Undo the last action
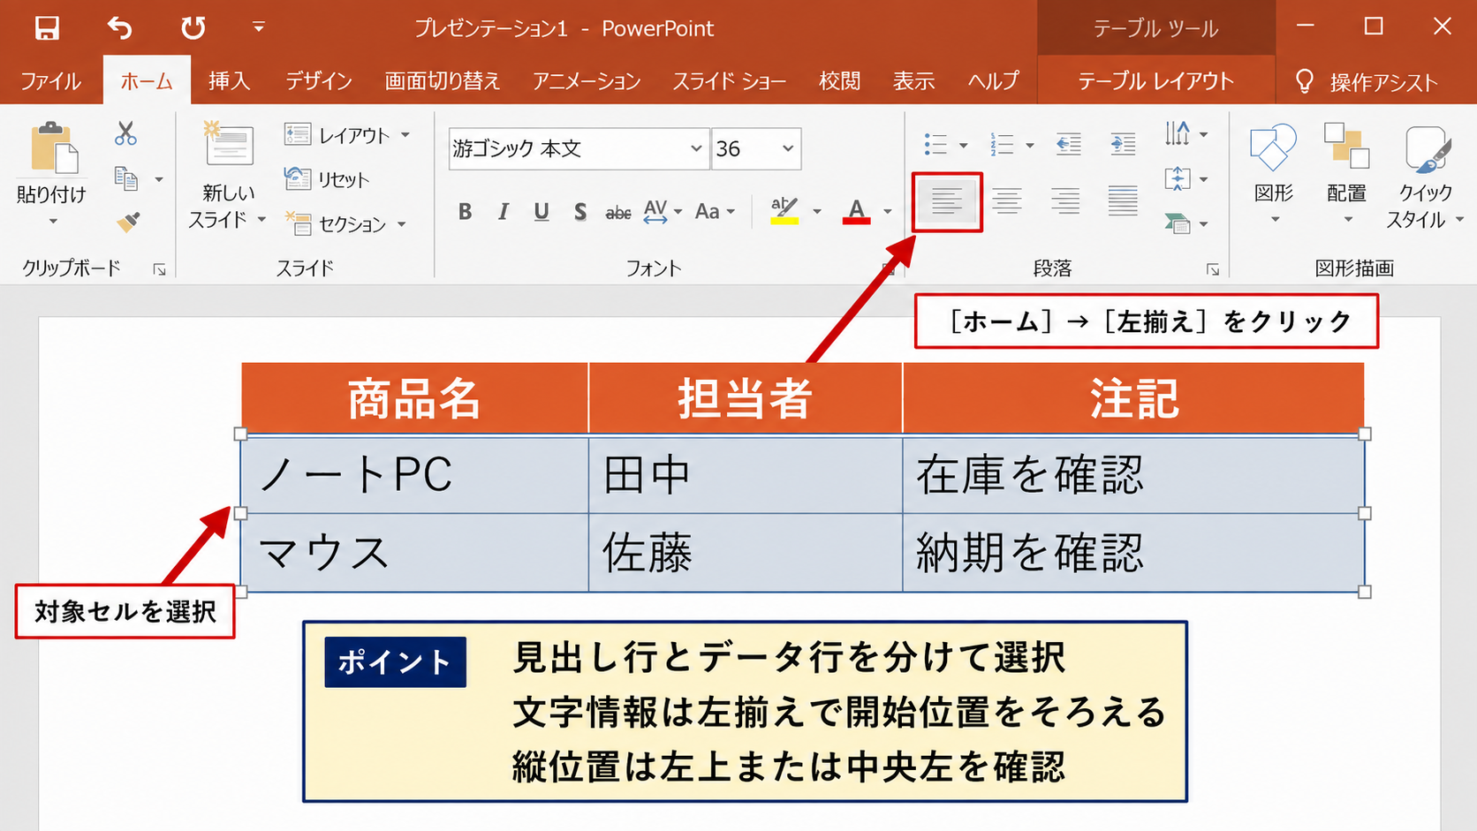Screen dimensions: 1477x831 tap(119, 27)
